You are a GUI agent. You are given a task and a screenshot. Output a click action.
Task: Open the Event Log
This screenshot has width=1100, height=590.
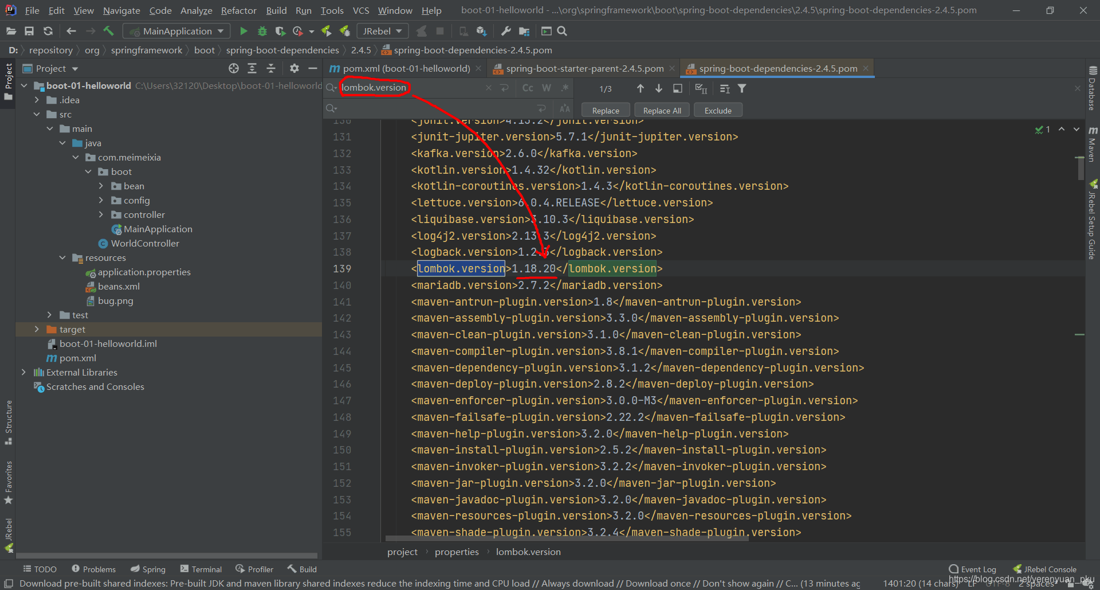(x=973, y=569)
